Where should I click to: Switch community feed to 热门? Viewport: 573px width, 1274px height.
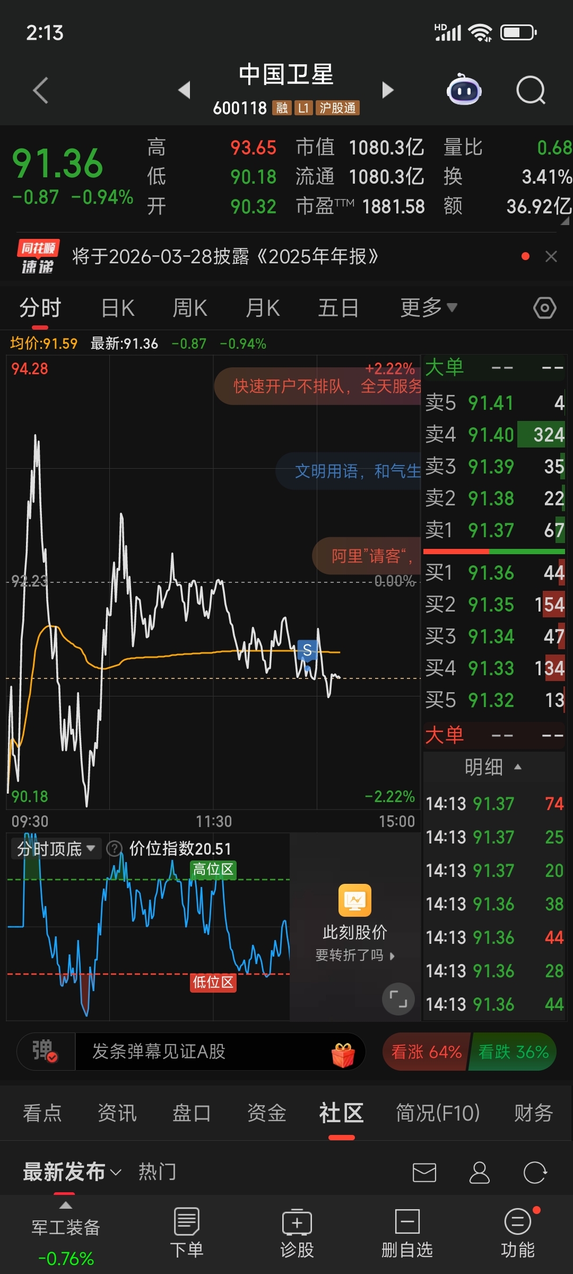pyautogui.click(x=157, y=1172)
